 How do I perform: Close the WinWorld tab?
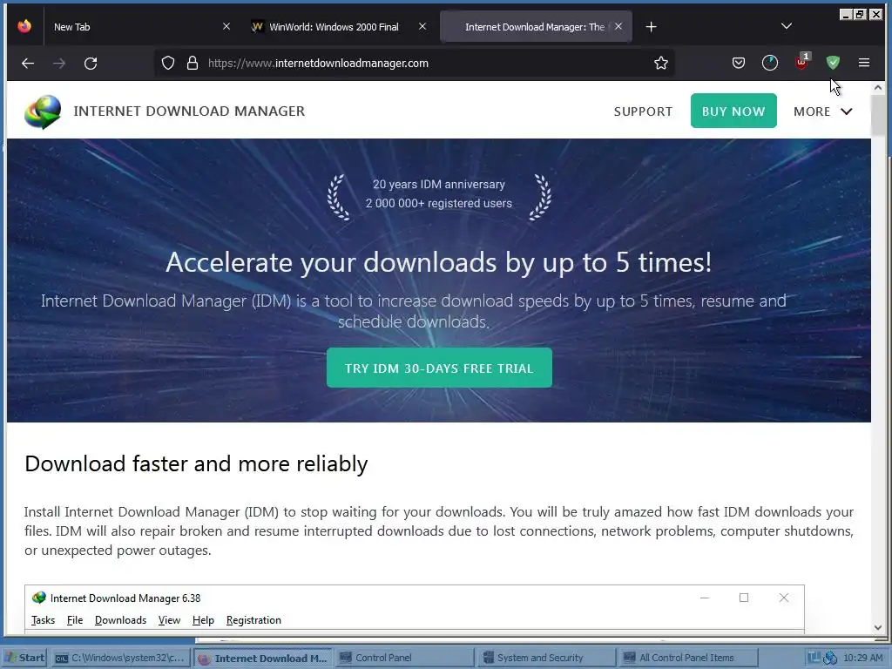(x=422, y=26)
